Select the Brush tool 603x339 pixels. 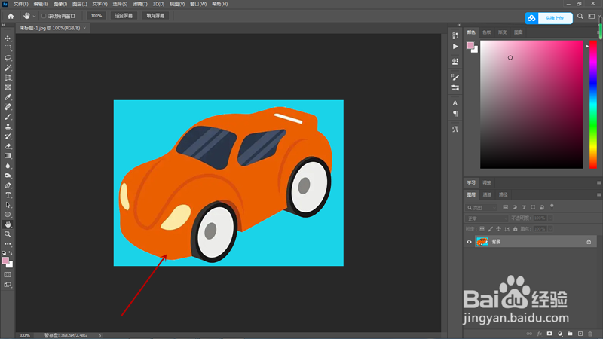(8, 117)
